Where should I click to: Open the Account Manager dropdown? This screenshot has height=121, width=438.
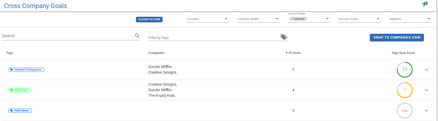click(309, 19)
